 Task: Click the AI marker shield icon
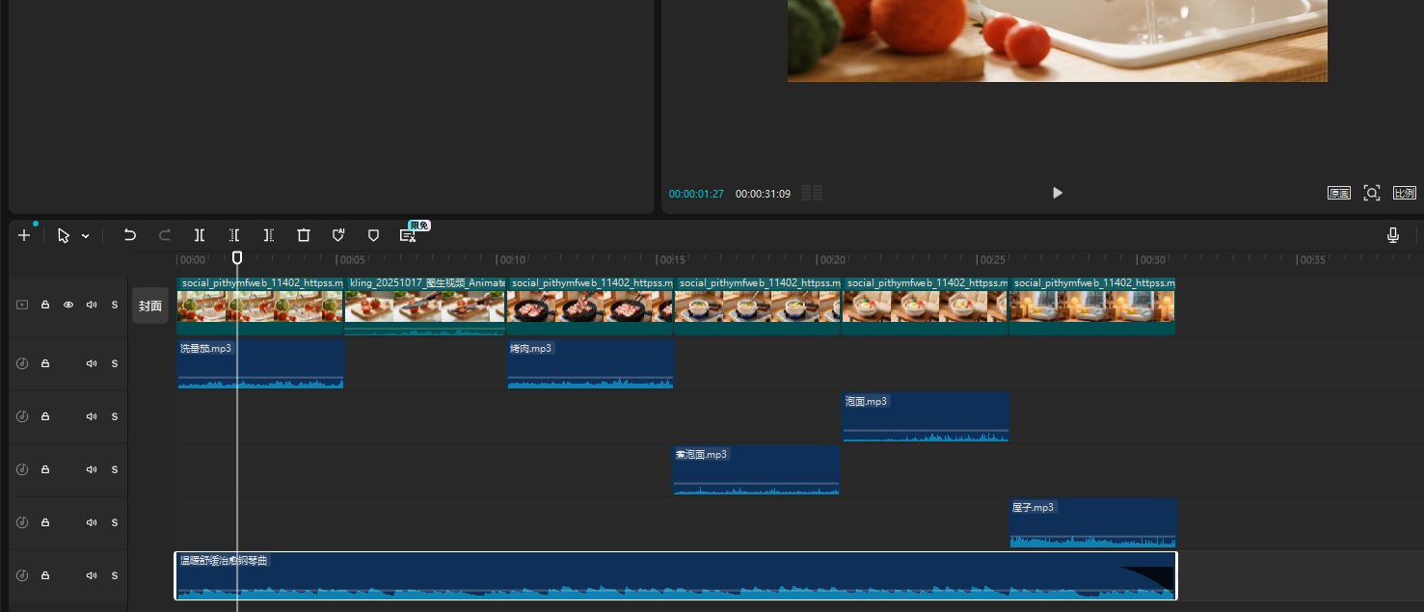tap(338, 235)
